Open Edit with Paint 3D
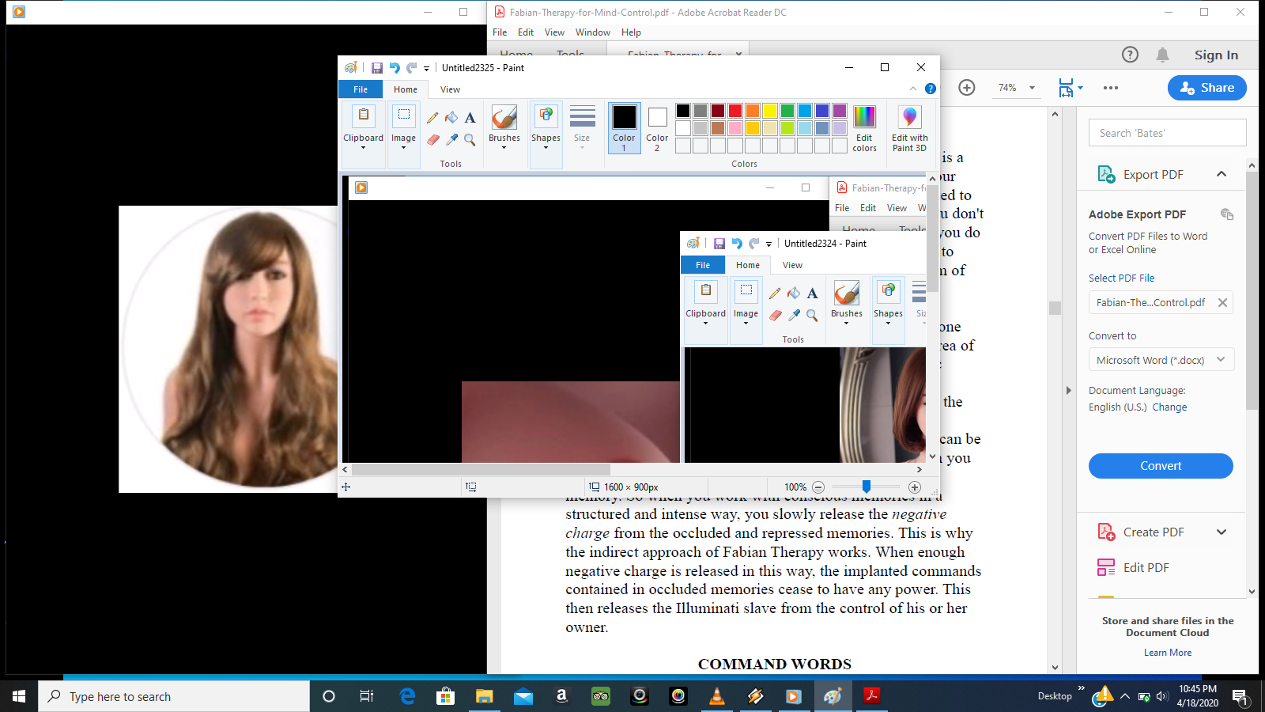Image resolution: width=1265 pixels, height=712 pixels. coord(909,128)
